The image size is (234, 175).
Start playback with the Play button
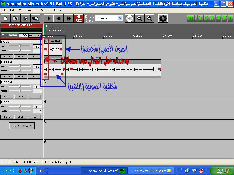(x=49, y=18)
